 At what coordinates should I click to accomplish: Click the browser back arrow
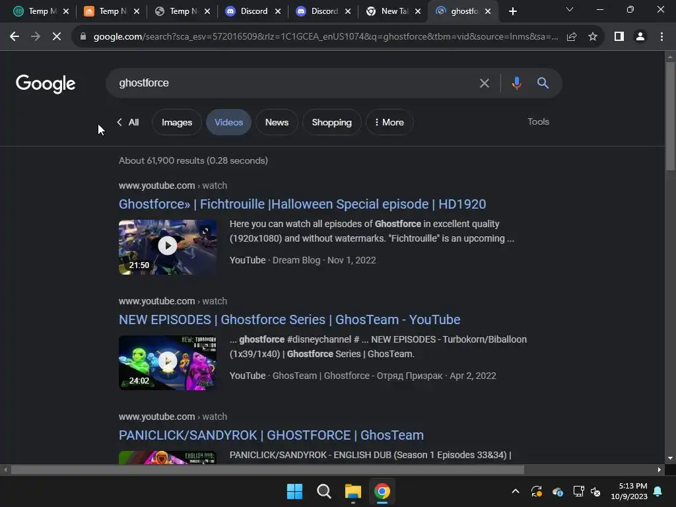coord(15,37)
